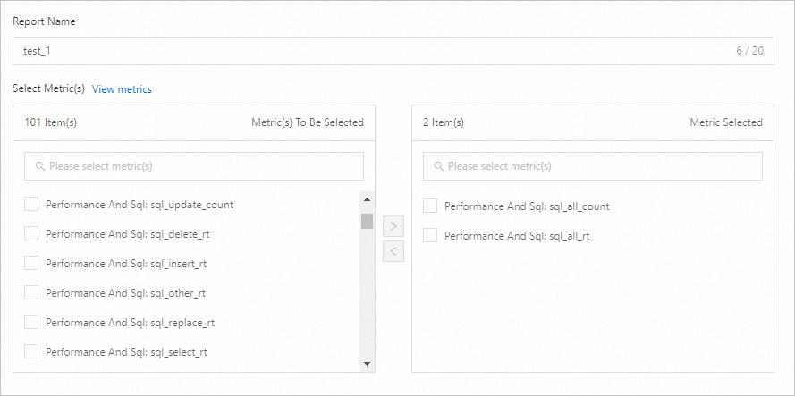Focus the left metric search box
The width and height of the screenshot is (795, 396).
coord(201,166)
